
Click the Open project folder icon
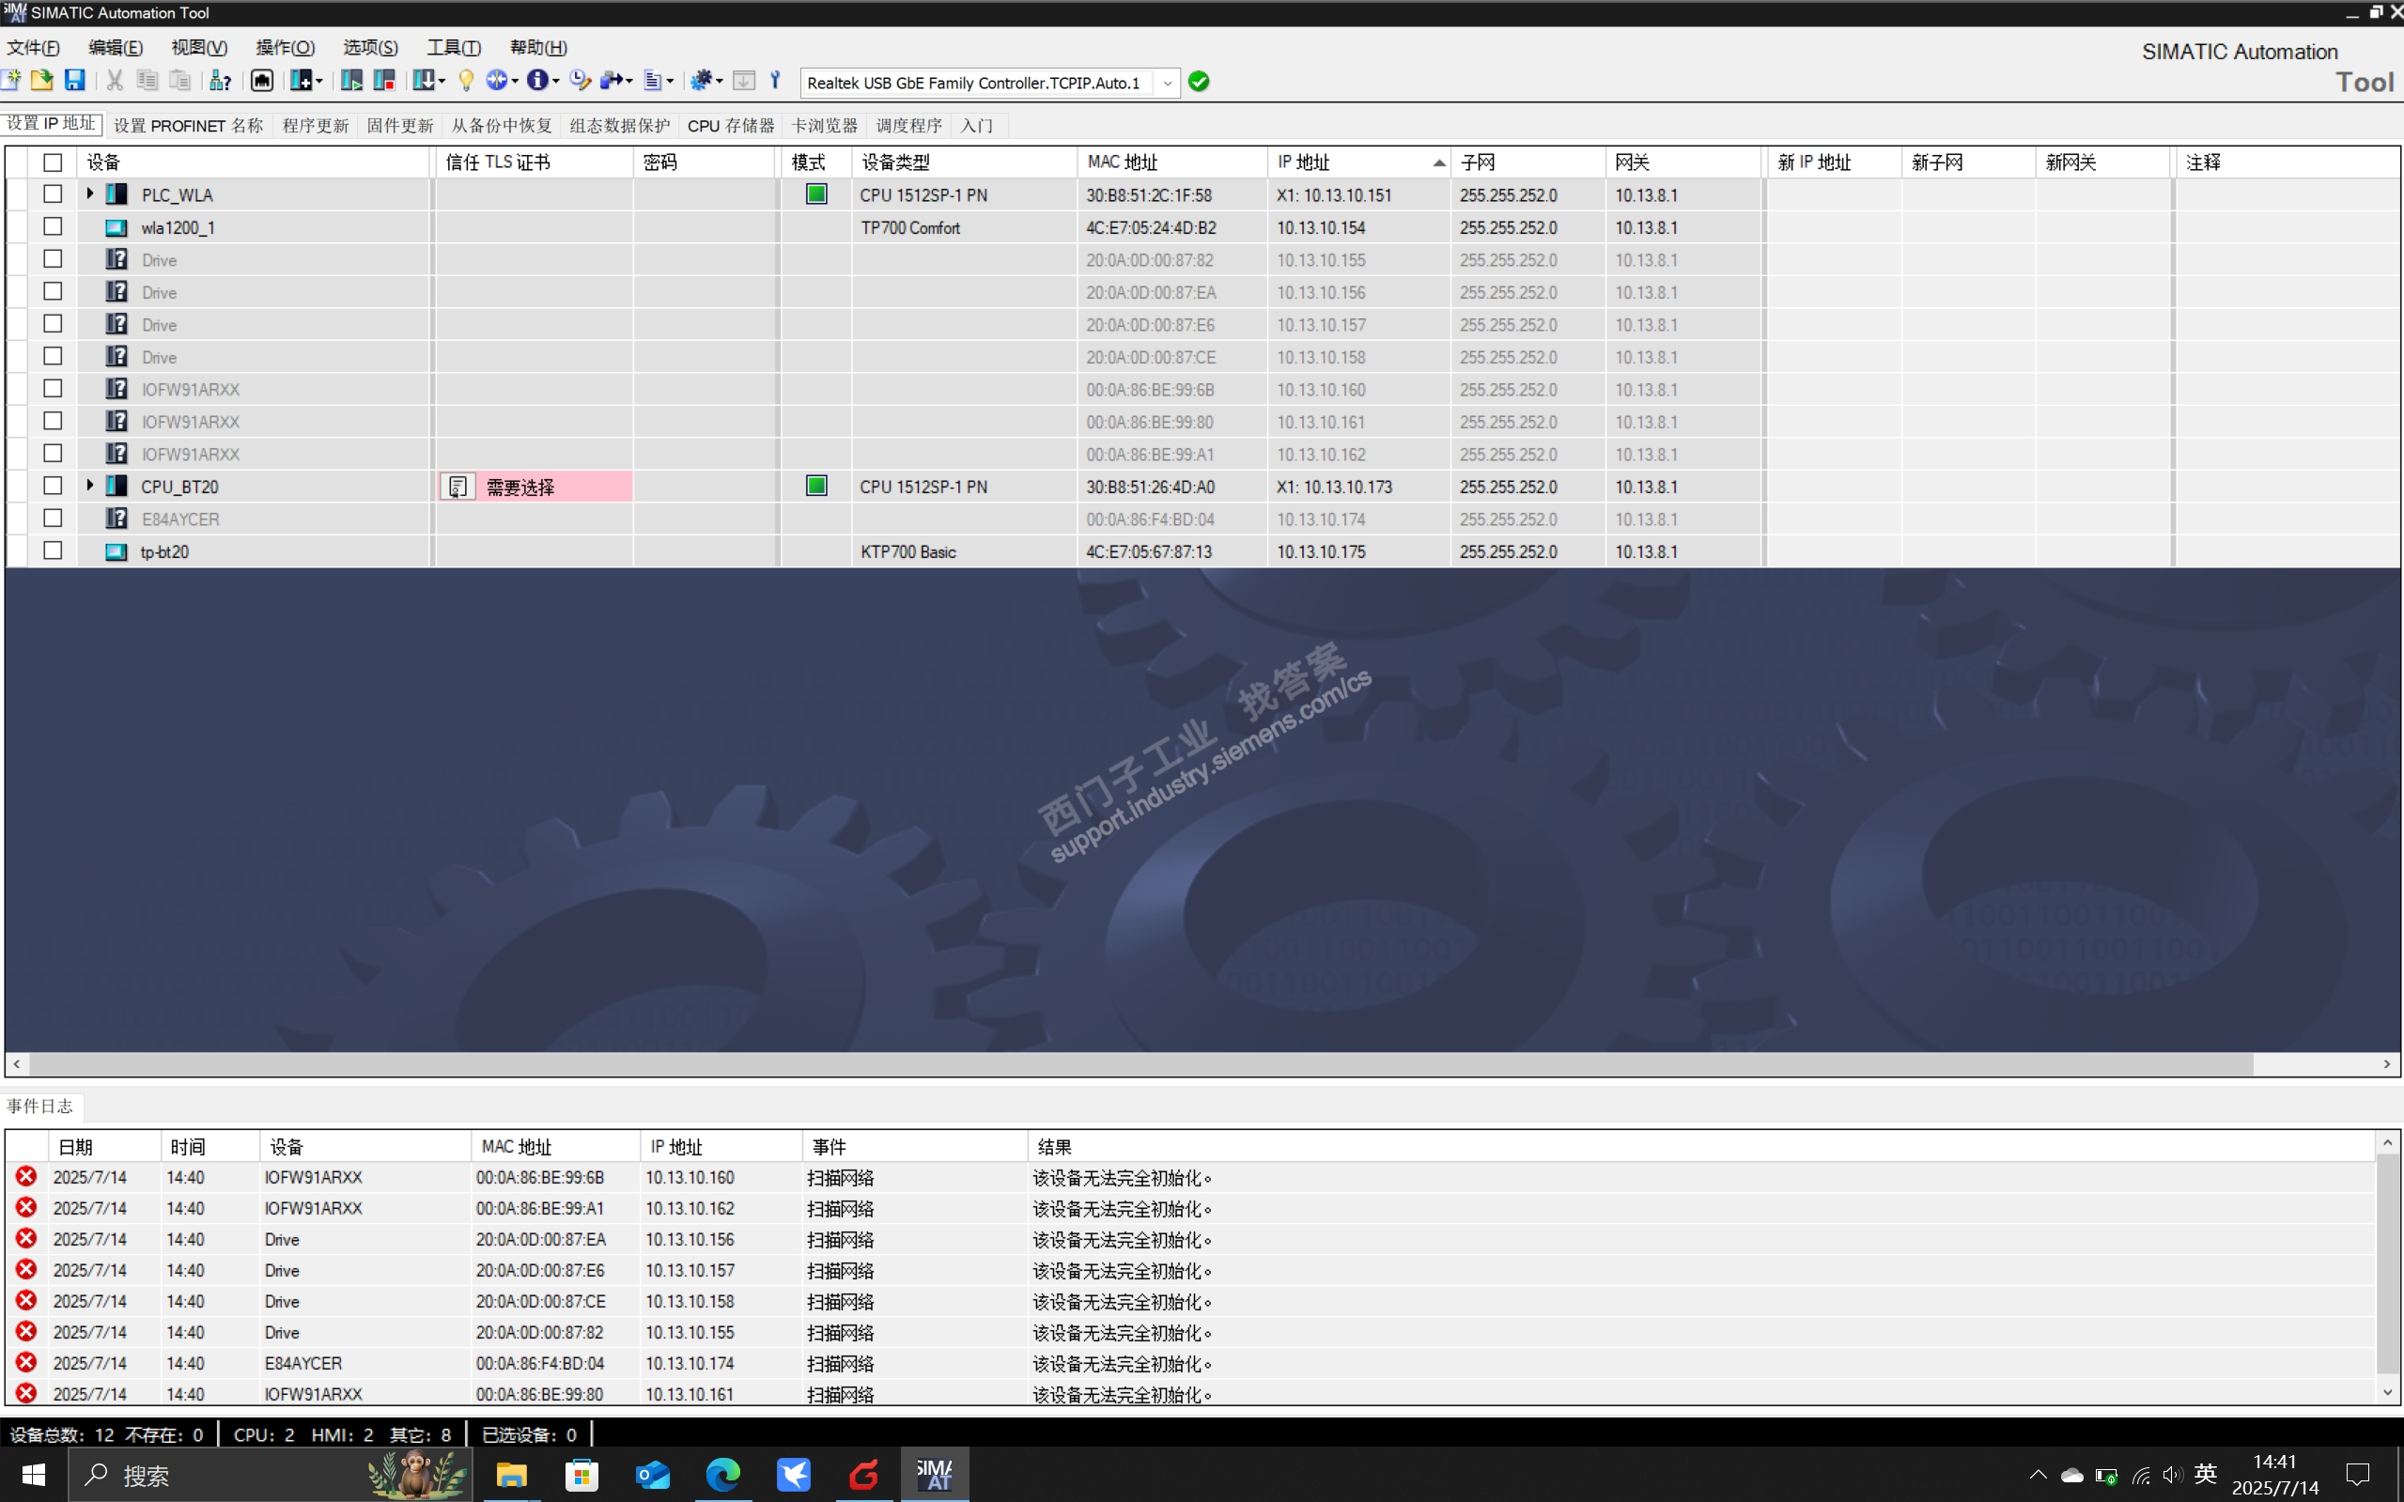coord(41,81)
